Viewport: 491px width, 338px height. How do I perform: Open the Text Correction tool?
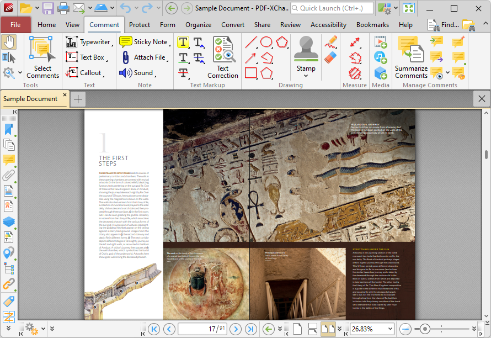coord(223,57)
